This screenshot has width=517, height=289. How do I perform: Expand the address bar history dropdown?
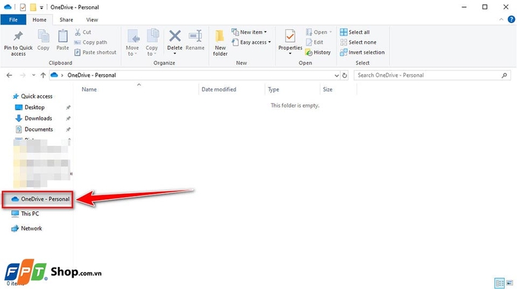click(x=336, y=75)
